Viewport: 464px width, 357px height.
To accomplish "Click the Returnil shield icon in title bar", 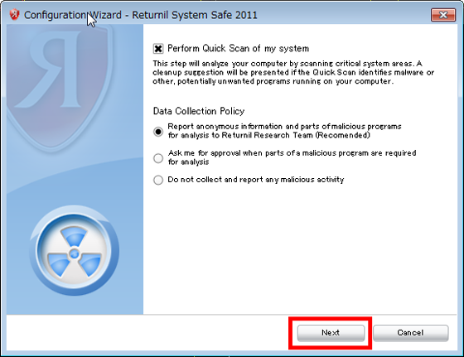I will click(x=14, y=14).
